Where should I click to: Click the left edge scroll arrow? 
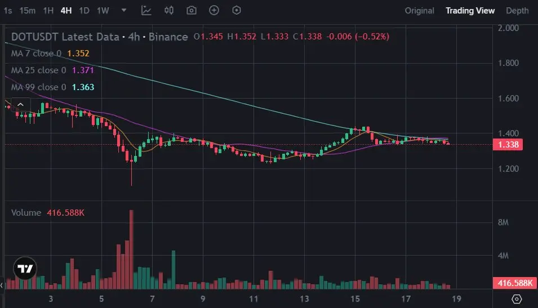coord(2,286)
